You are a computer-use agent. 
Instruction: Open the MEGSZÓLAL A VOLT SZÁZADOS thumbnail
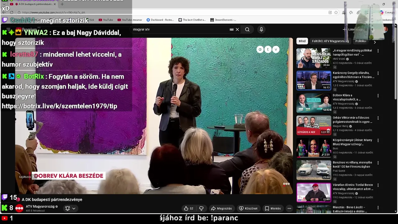pyautogui.click(x=313, y=58)
